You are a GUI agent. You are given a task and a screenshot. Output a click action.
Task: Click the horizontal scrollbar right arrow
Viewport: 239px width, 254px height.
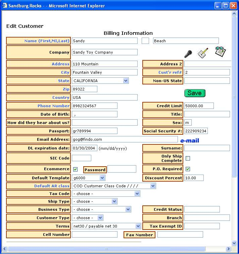(x=228, y=249)
